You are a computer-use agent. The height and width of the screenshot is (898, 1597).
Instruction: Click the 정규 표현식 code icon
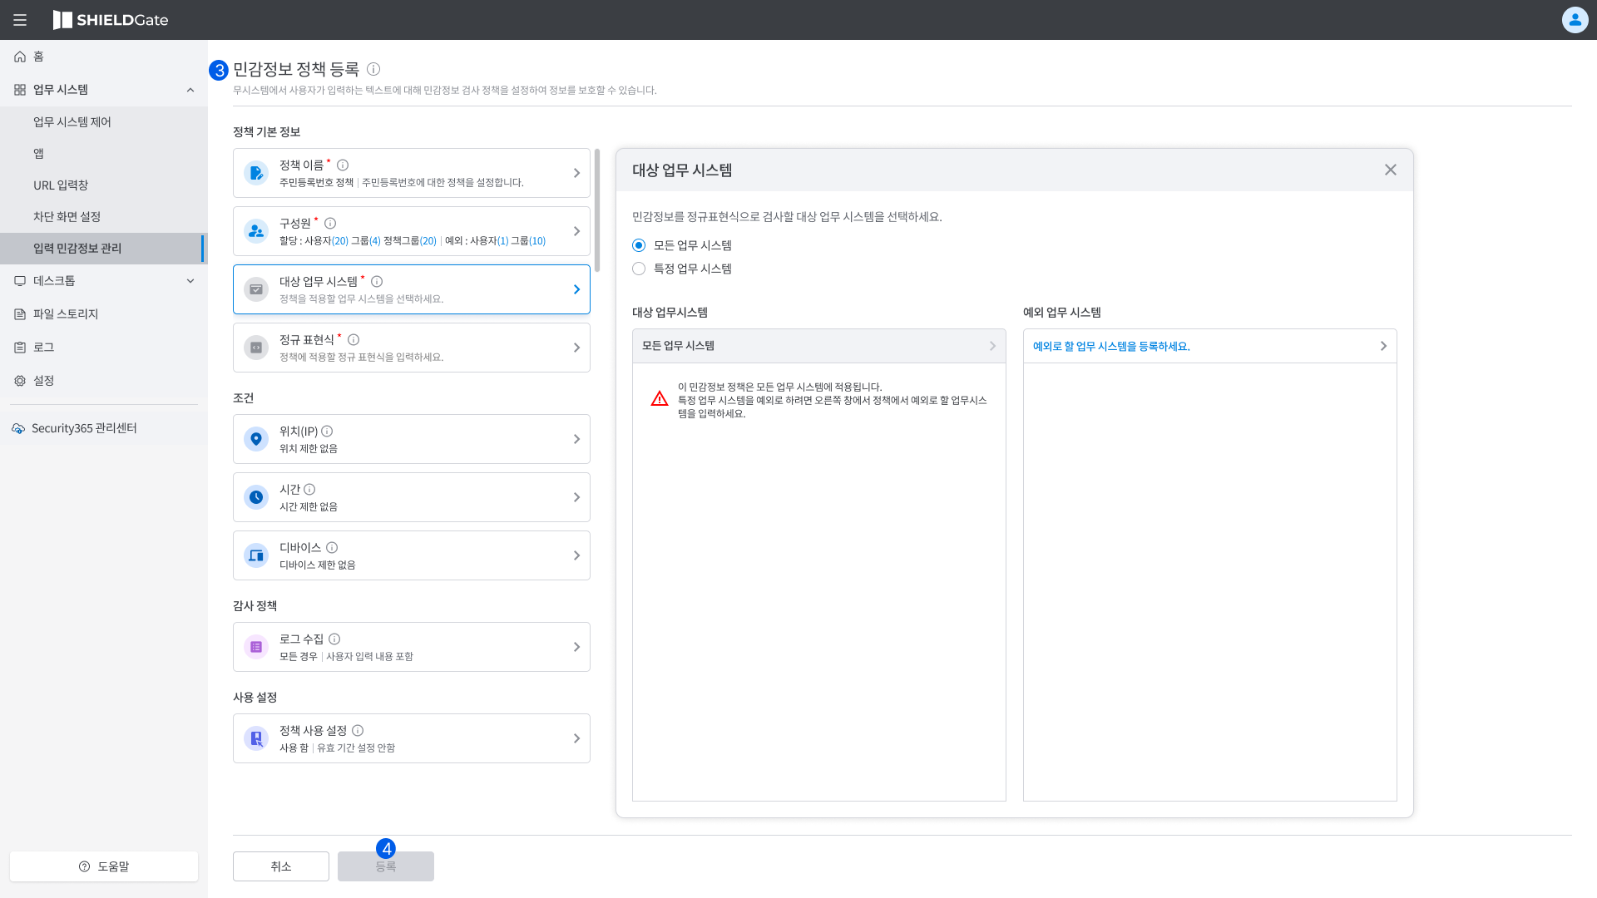pos(256,348)
